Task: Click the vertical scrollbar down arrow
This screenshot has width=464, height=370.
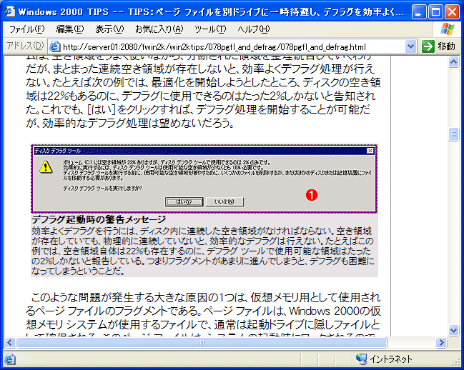Action: pos(453,330)
